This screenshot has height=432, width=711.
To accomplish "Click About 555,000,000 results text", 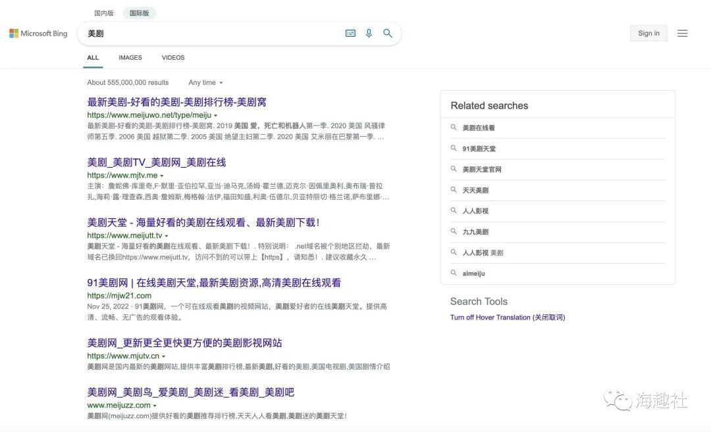I will point(128,82).
